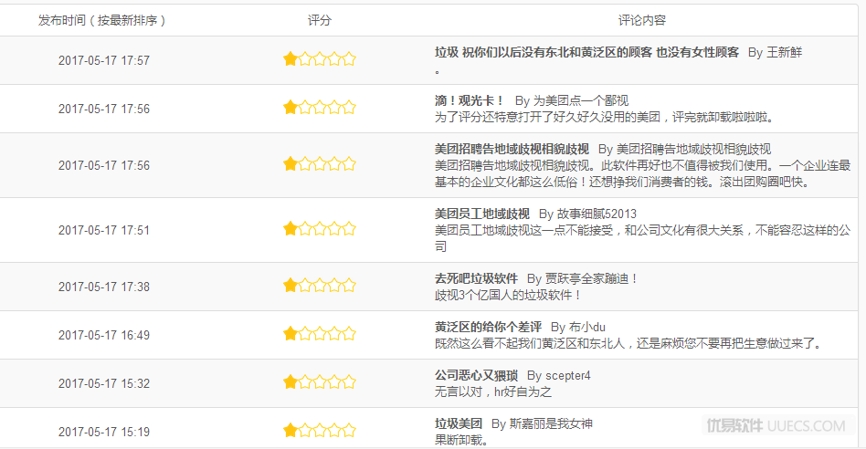Click author name By 斯嘉丽是我女神
The width and height of the screenshot is (866, 449).
[x=542, y=423]
